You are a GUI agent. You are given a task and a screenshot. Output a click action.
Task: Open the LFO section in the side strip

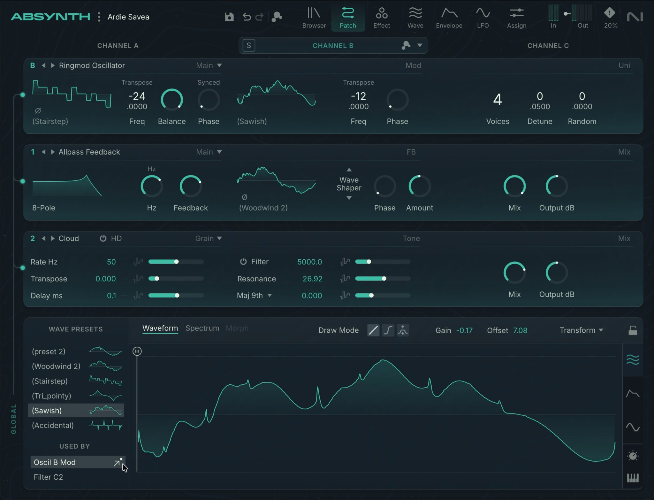click(x=633, y=427)
